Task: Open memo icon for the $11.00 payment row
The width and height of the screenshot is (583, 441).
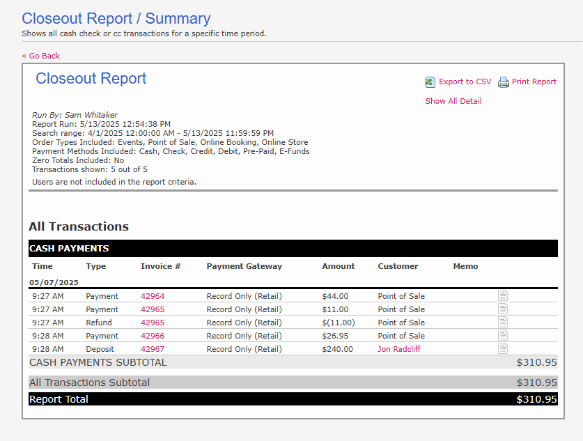Action: pyautogui.click(x=503, y=309)
